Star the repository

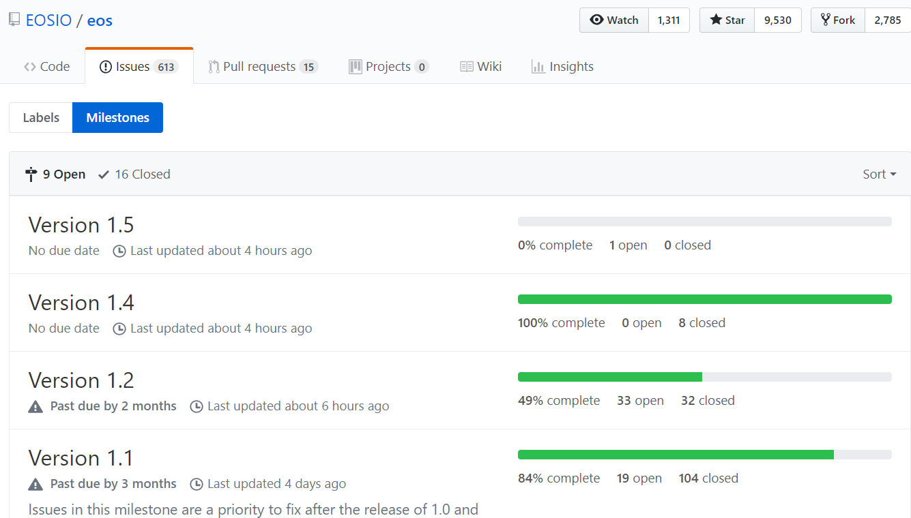pyautogui.click(x=727, y=20)
